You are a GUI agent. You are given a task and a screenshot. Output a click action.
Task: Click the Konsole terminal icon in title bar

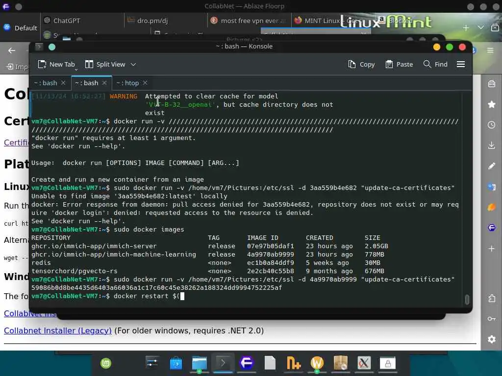click(x=39, y=47)
